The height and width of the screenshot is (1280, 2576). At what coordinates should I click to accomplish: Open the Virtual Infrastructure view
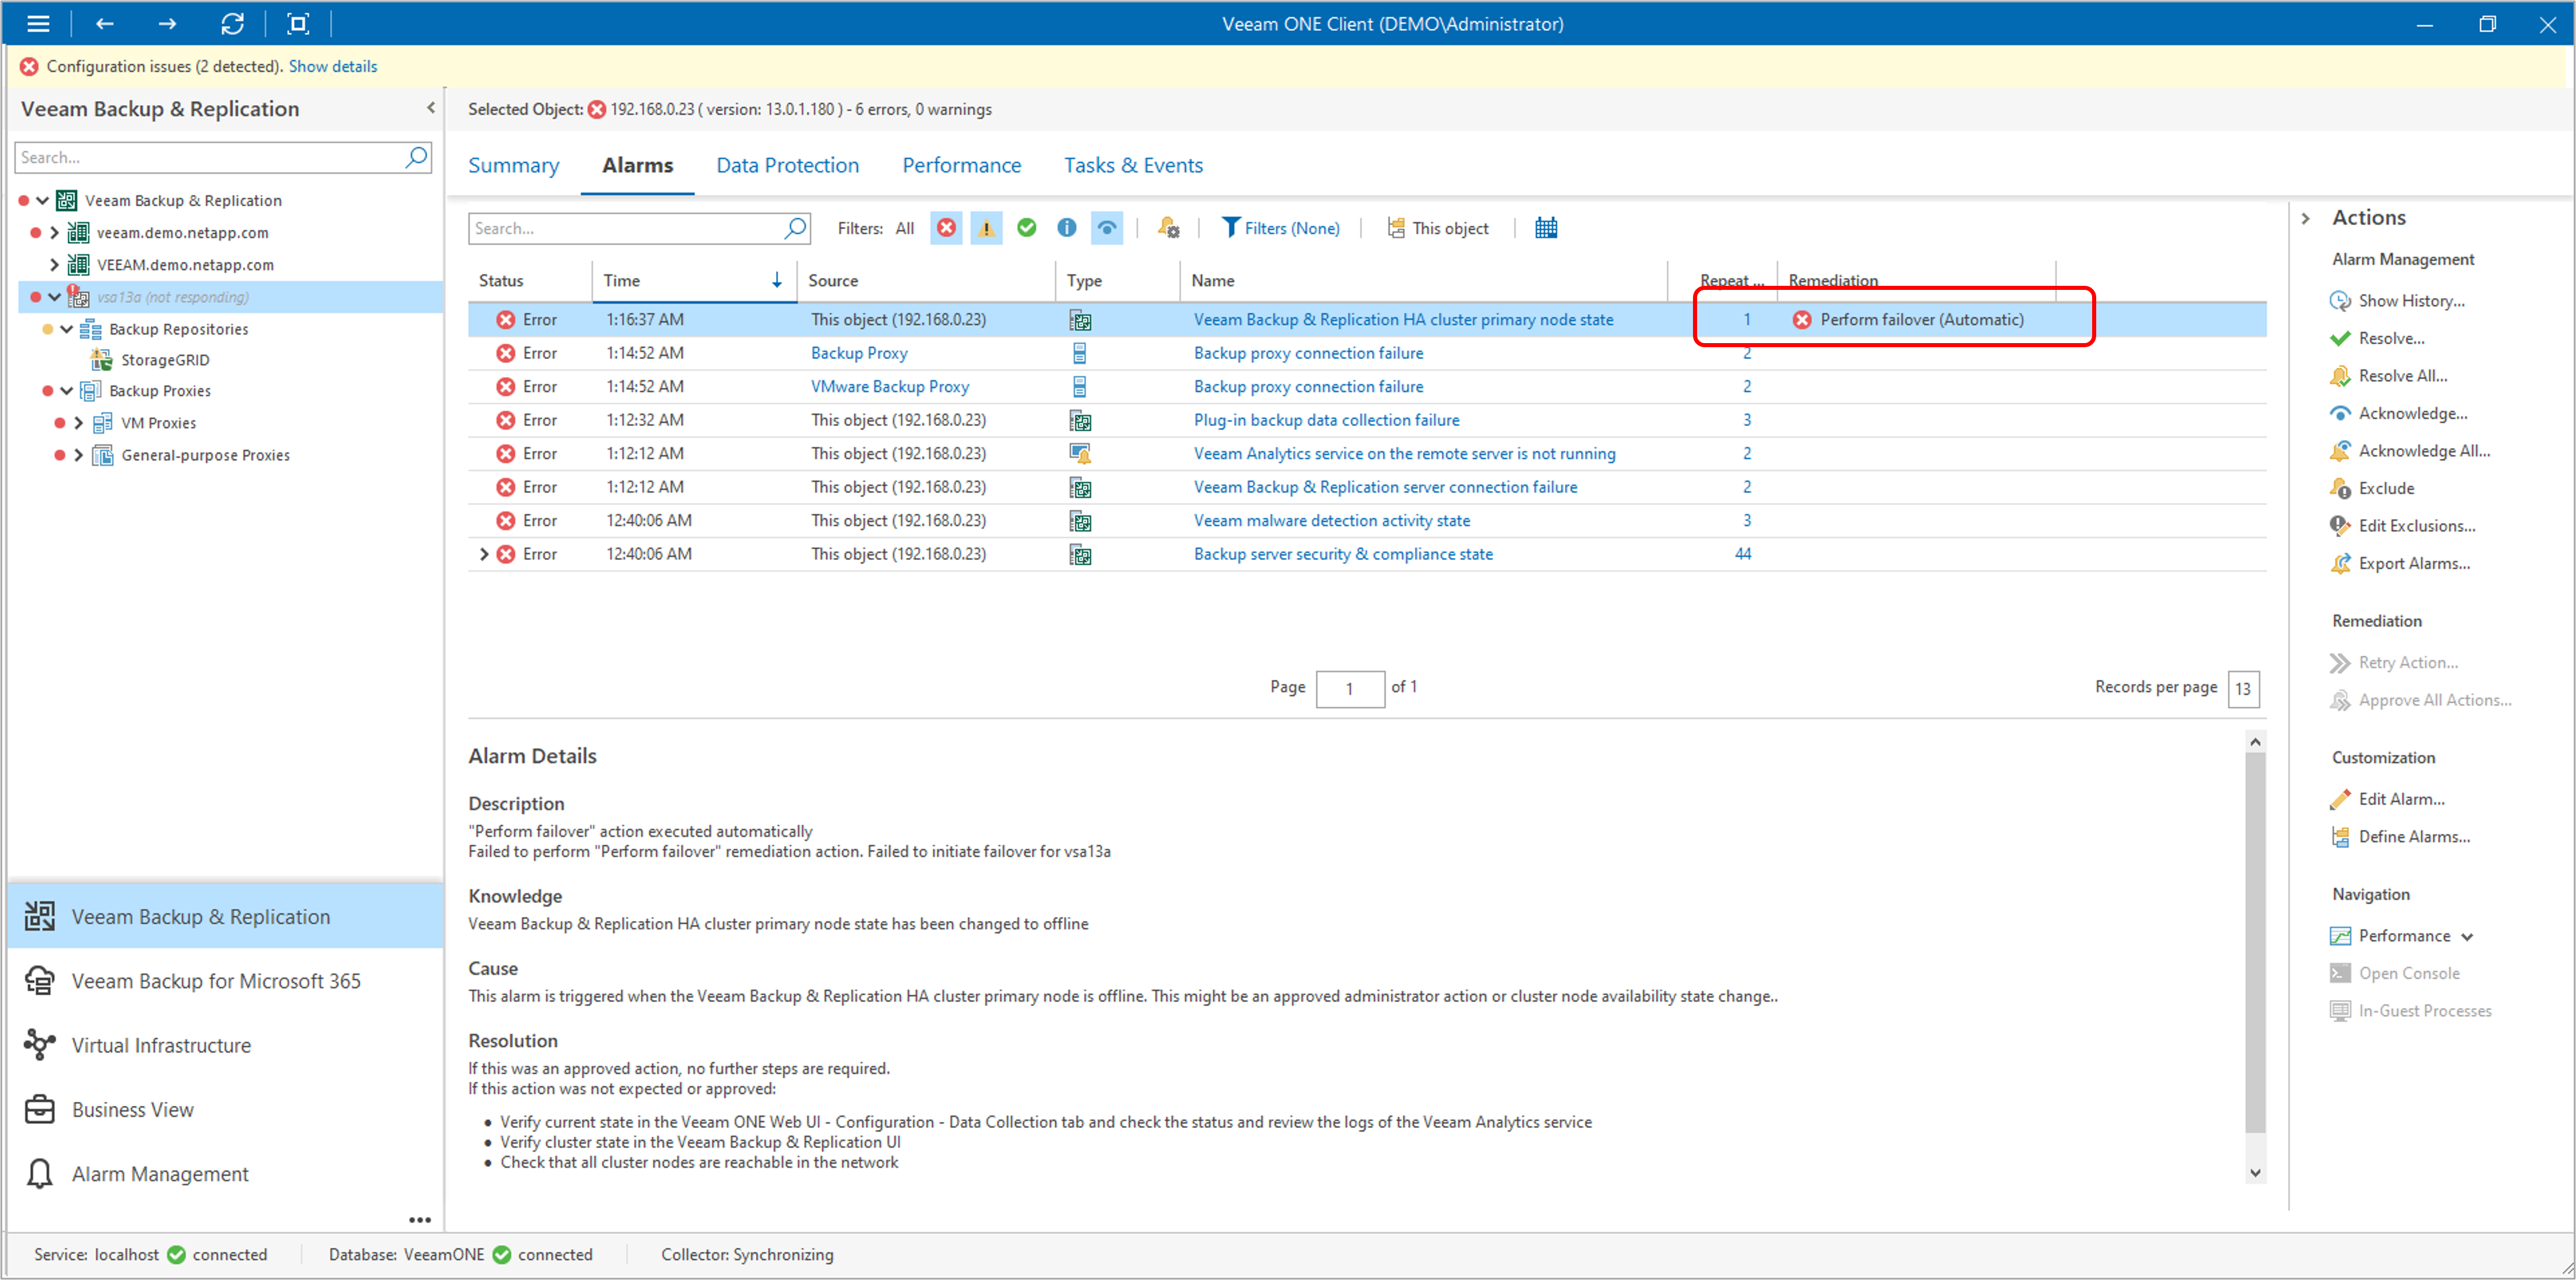[161, 1046]
